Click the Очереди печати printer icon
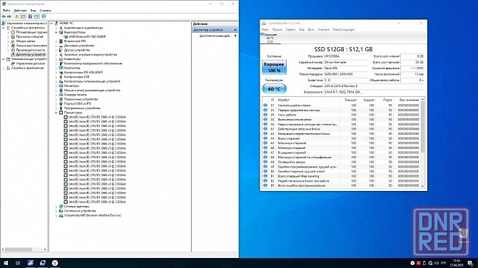This screenshot has height=268, width=478. (x=61, y=95)
